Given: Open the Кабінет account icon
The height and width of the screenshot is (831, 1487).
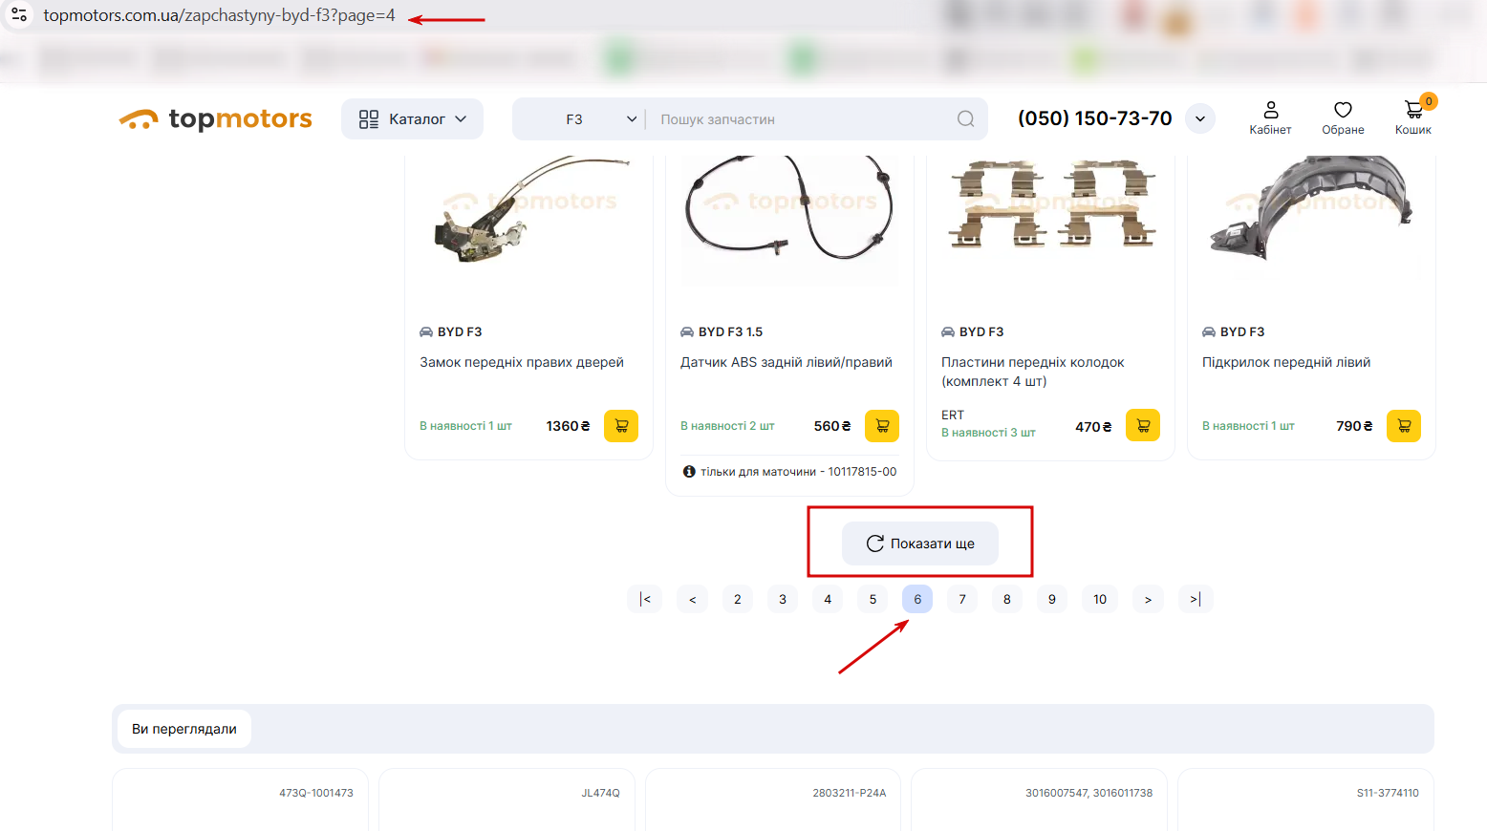Looking at the screenshot, I should [x=1270, y=118].
